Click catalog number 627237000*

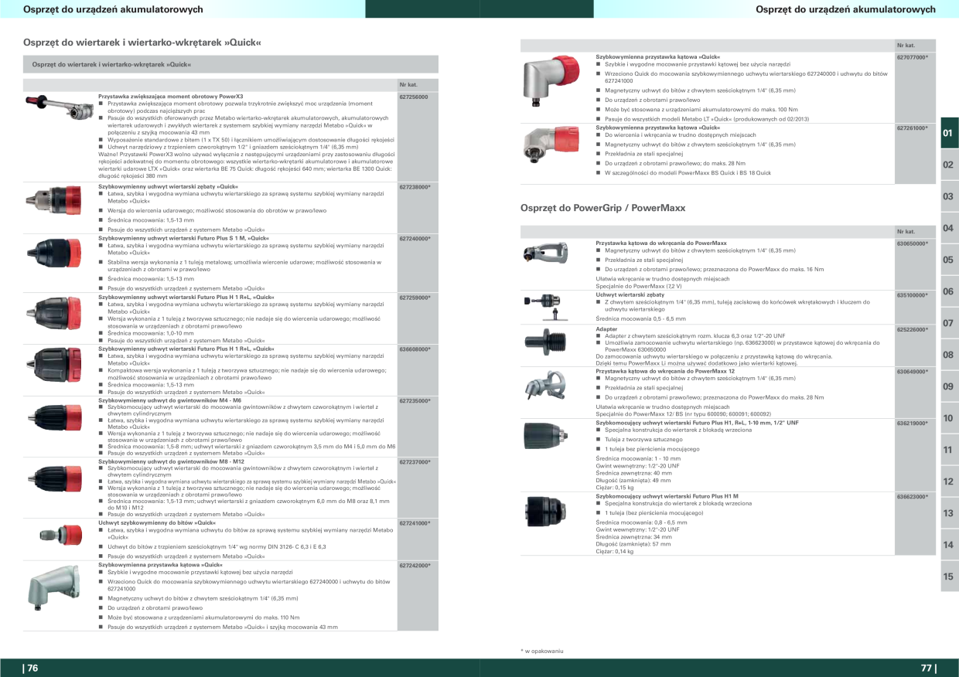415,461
